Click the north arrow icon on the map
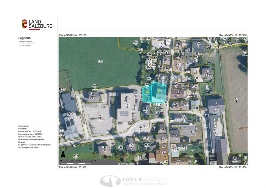 point(63,154)
